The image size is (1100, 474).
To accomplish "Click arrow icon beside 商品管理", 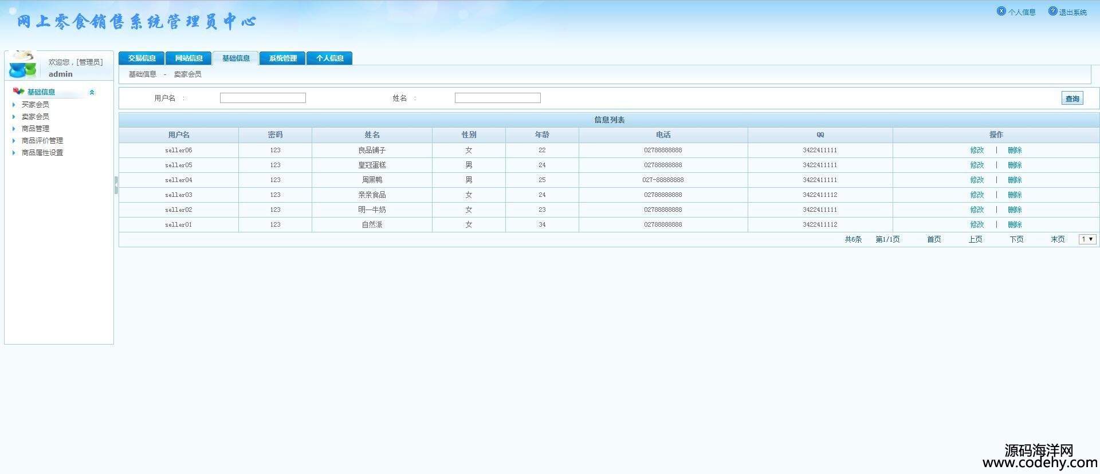I will point(14,129).
